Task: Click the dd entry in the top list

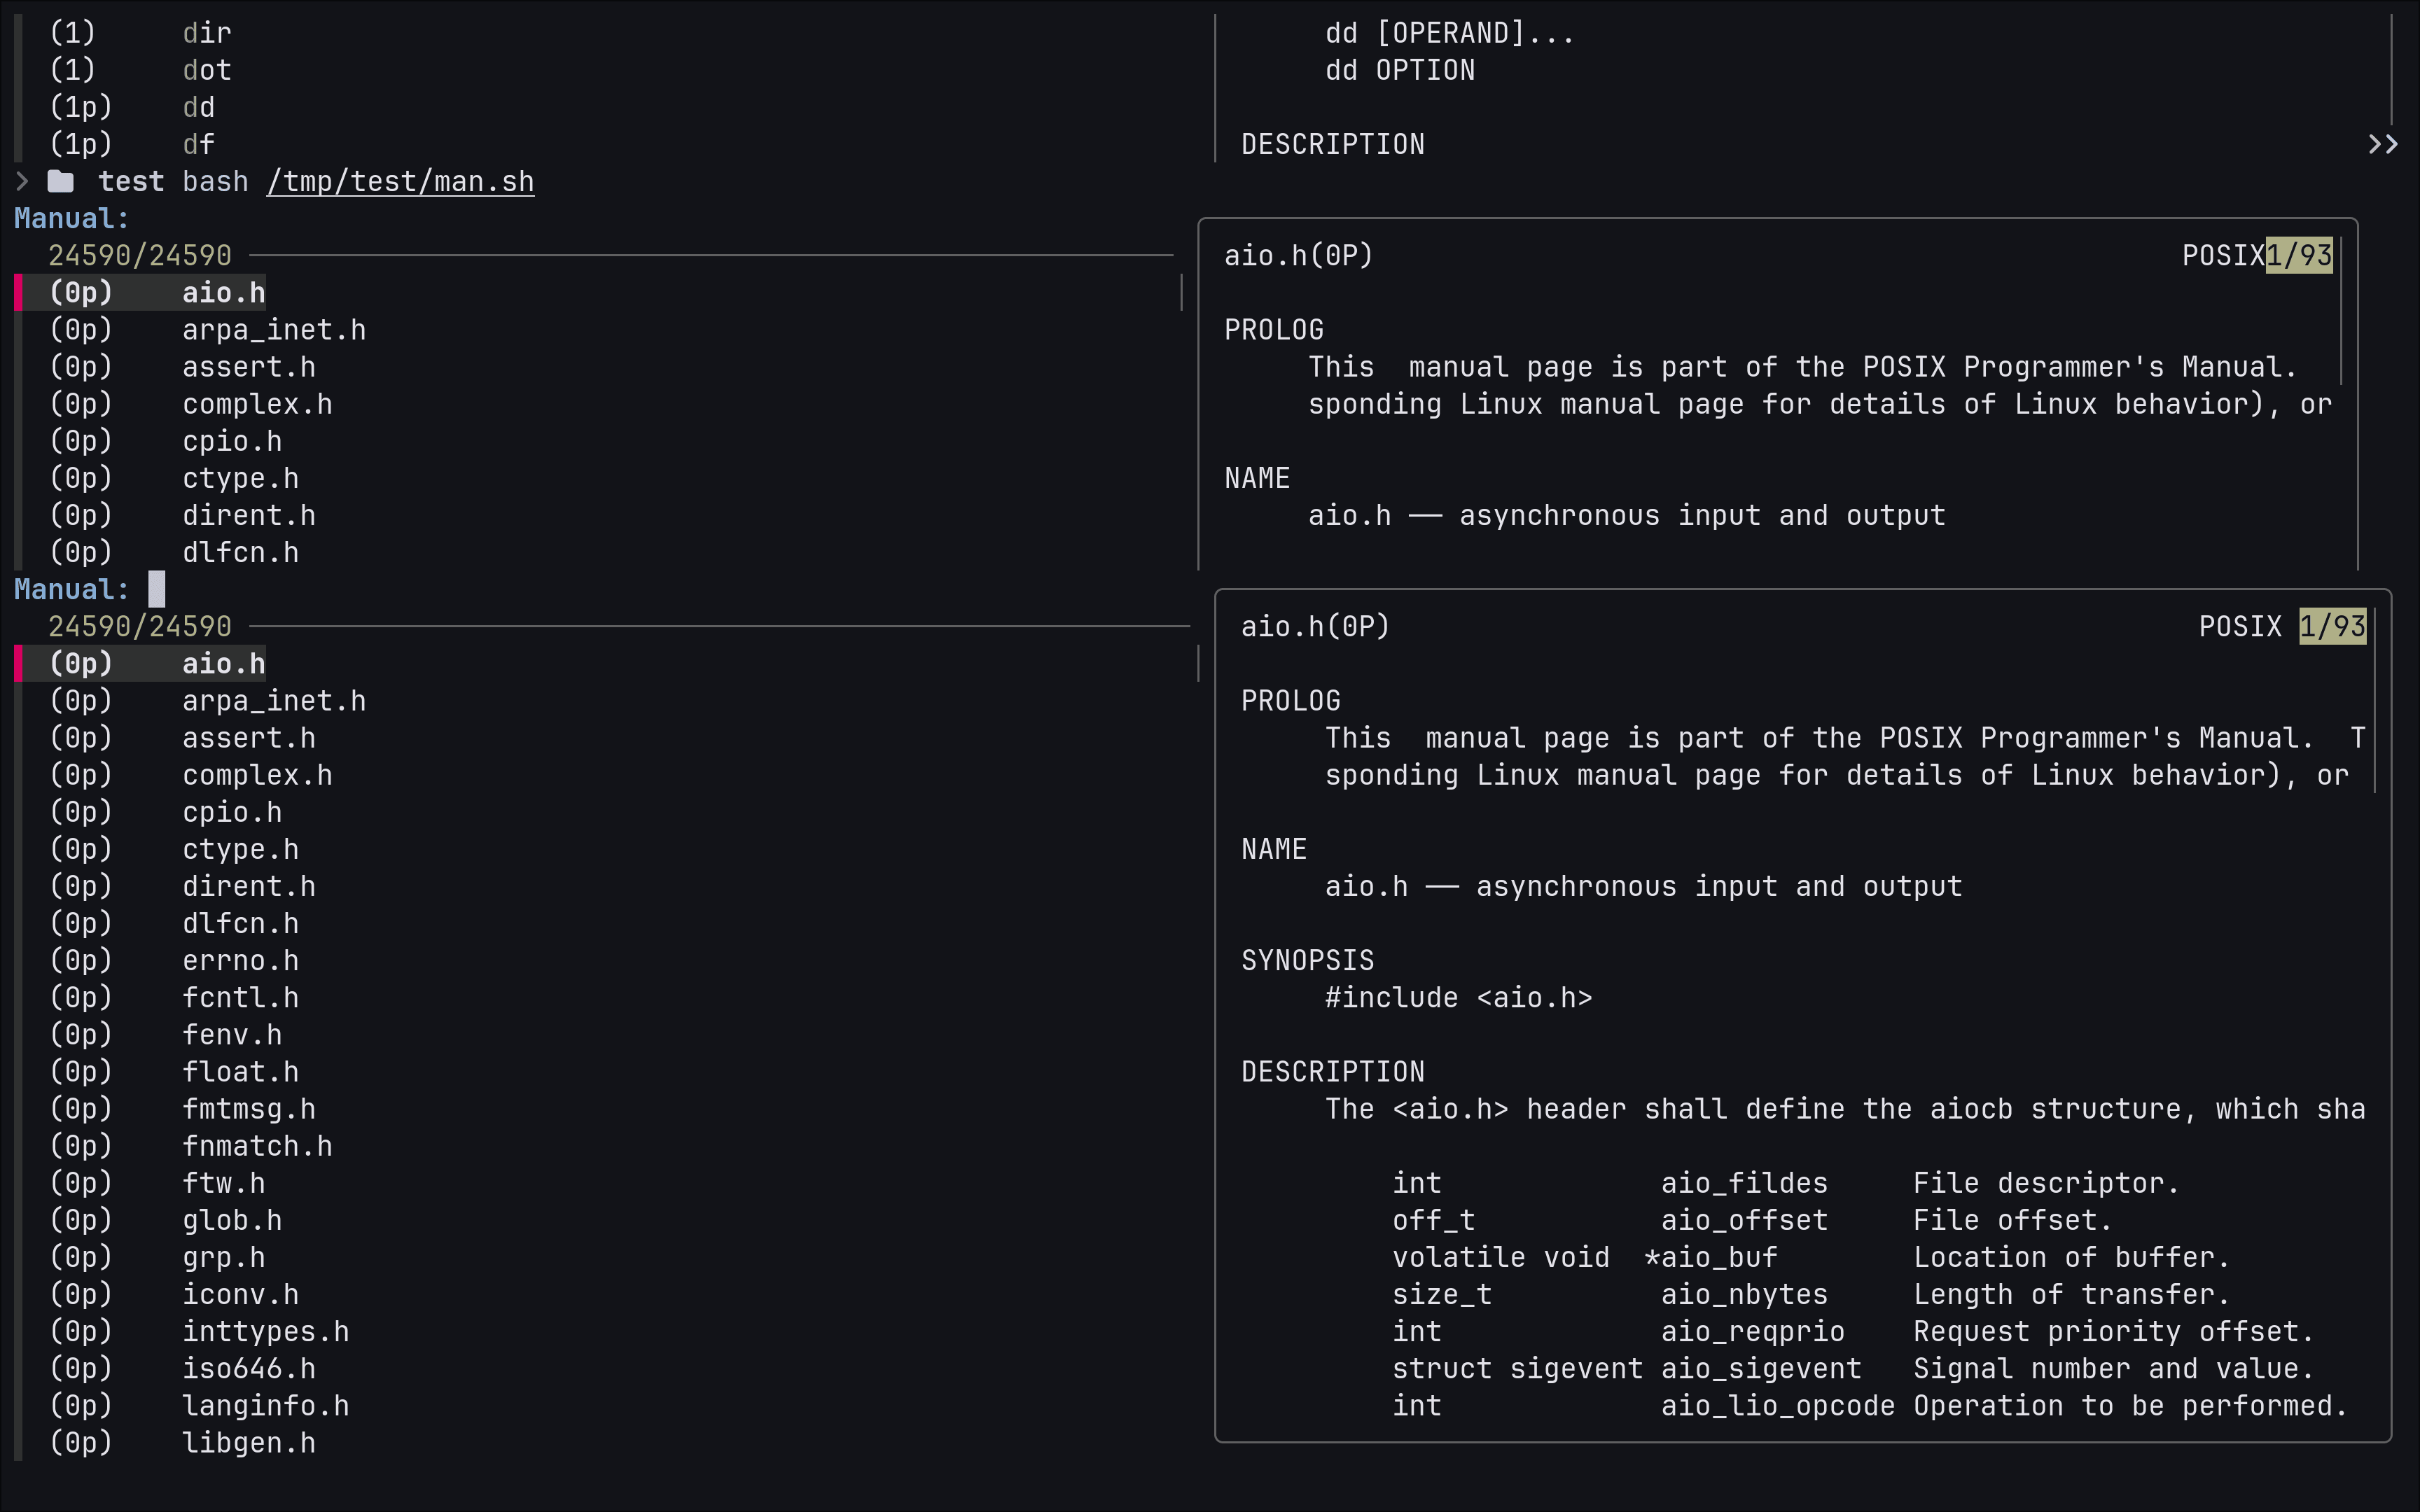Action: pyautogui.click(x=198, y=107)
